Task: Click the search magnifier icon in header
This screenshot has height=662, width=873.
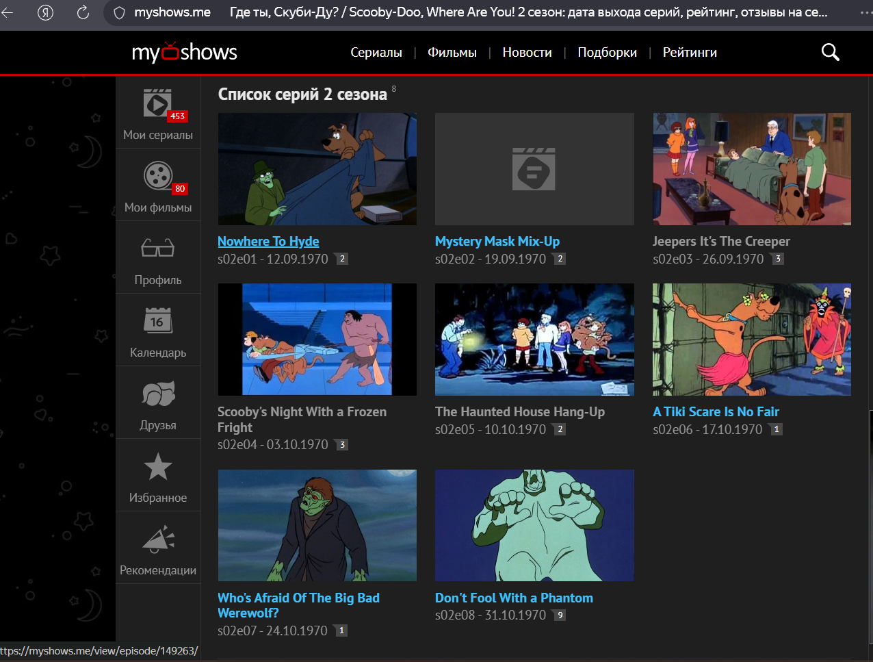Action: tap(830, 52)
